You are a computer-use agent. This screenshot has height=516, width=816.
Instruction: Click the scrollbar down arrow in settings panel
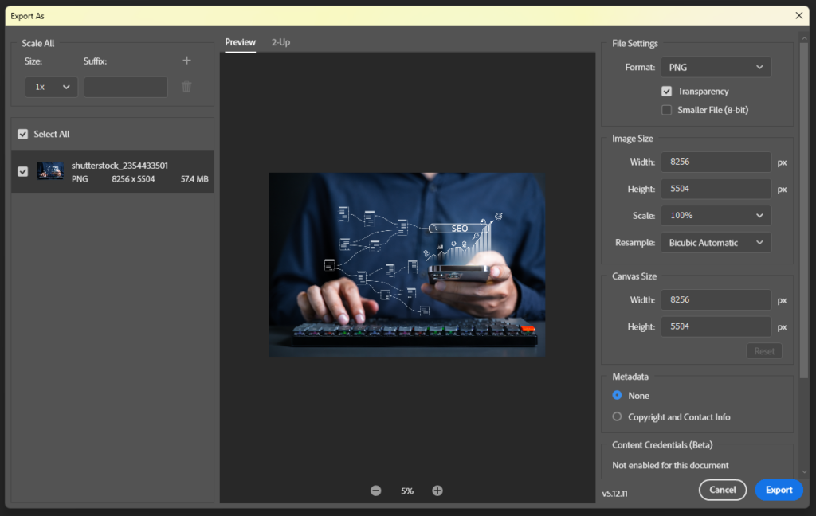tap(804, 472)
